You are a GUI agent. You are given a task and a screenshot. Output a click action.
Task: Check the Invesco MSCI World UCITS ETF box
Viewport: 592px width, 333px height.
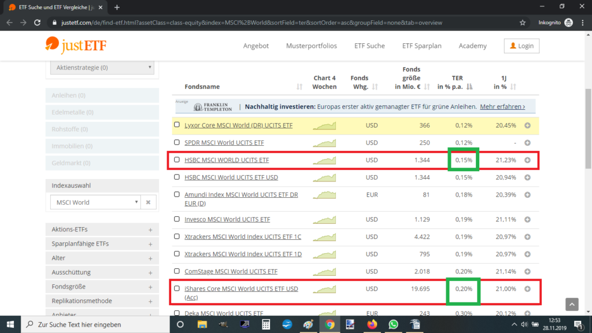pos(177,219)
